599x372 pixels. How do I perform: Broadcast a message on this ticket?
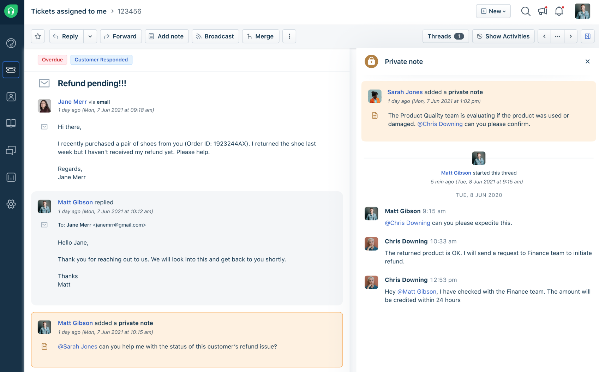click(215, 36)
